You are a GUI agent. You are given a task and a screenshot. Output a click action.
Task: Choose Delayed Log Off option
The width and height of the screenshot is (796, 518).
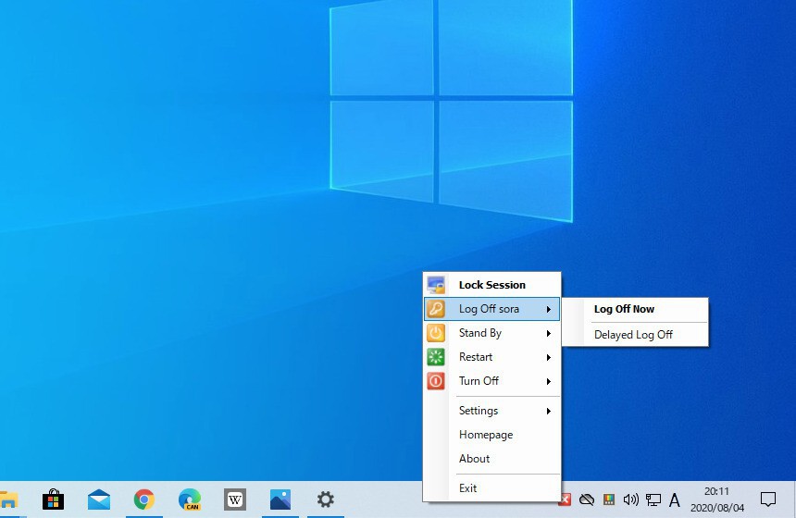click(633, 335)
